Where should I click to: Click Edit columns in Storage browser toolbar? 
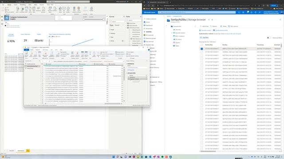pyautogui.click(x=233, y=26)
